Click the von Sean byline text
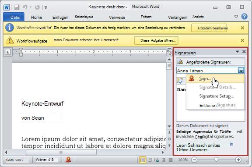This screenshot has height=167, width=252. (33, 118)
